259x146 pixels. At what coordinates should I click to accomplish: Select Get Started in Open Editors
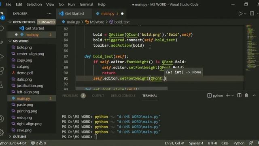tap(34, 28)
